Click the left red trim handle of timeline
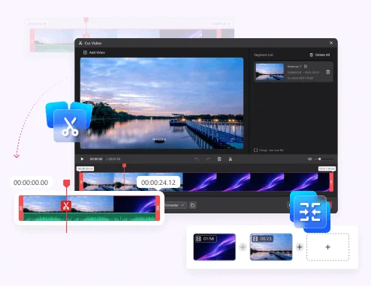This screenshot has height=286, width=371. pyautogui.click(x=81, y=182)
